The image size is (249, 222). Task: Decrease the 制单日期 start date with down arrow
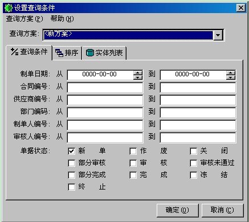[138, 77]
